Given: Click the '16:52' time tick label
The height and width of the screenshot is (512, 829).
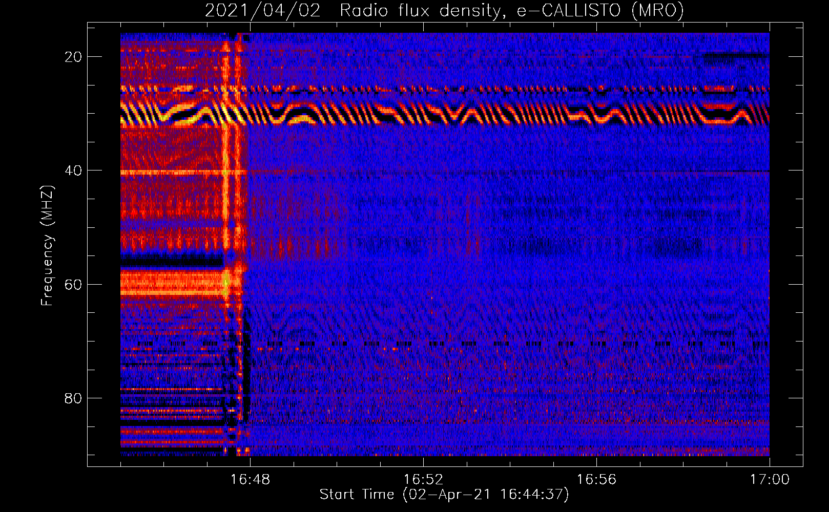Looking at the screenshot, I should tap(423, 480).
